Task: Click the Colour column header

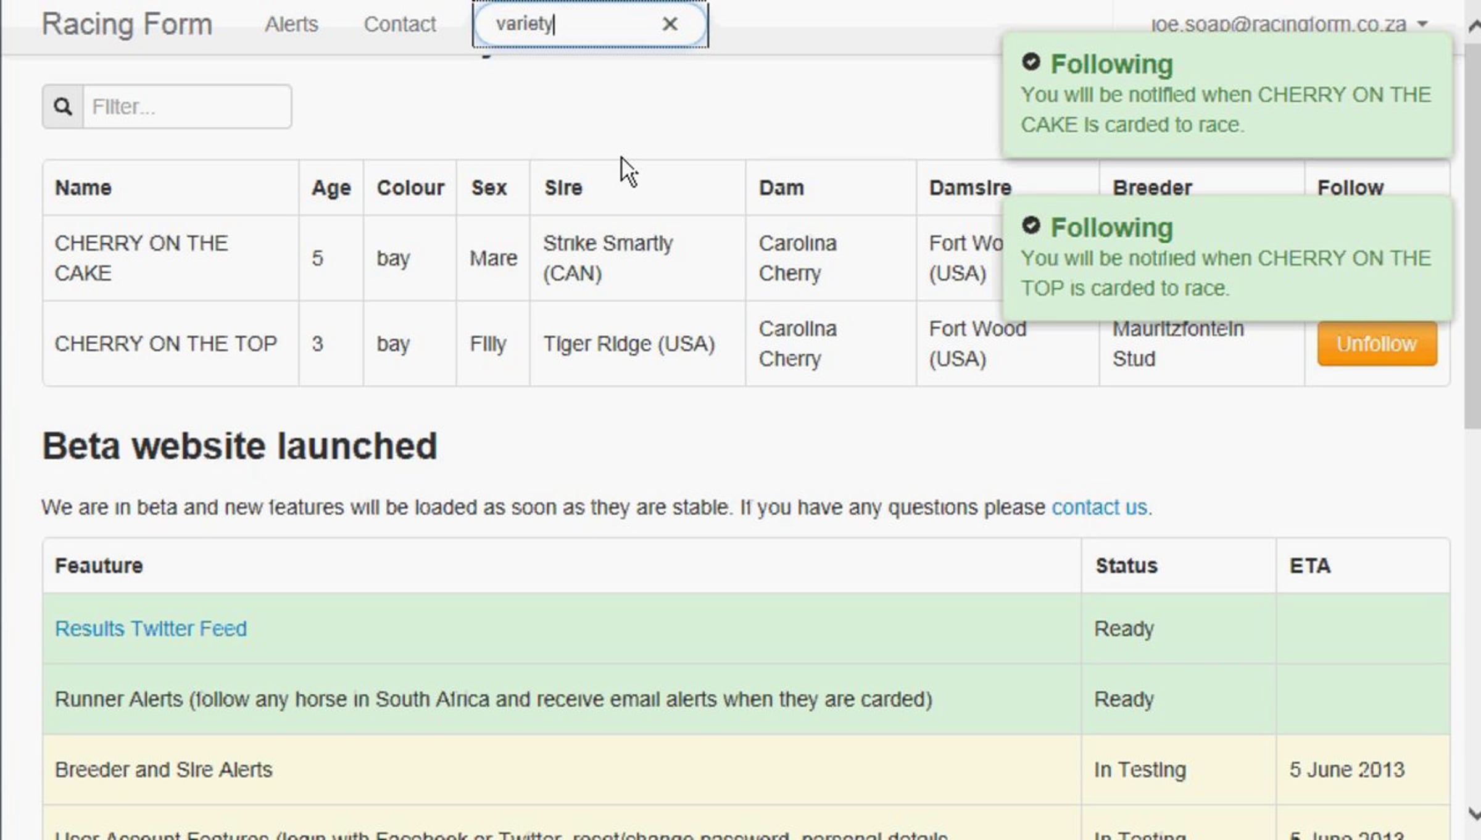Action: (x=410, y=188)
